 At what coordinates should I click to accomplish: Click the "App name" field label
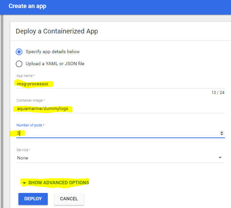tap(25, 76)
